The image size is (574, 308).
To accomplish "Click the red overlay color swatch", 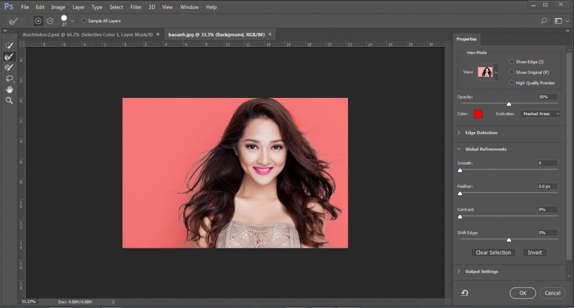I will 478,114.
